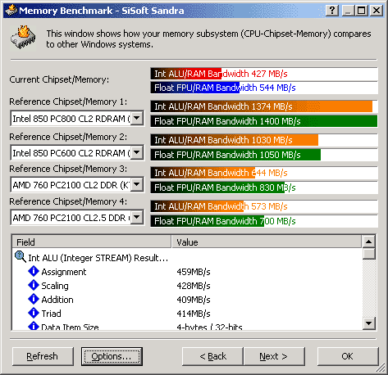The image size is (388, 375).
Task: Open the Reference Chipset/Memory 1 dropdown
Action: pyautogui.click(x=137, y=119)
